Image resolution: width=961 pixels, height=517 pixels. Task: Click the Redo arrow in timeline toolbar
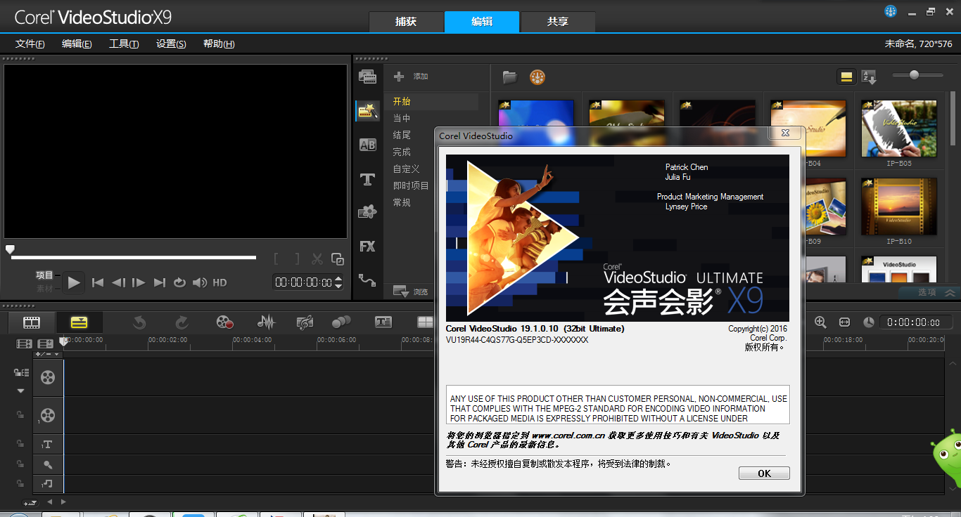(182, 322)
